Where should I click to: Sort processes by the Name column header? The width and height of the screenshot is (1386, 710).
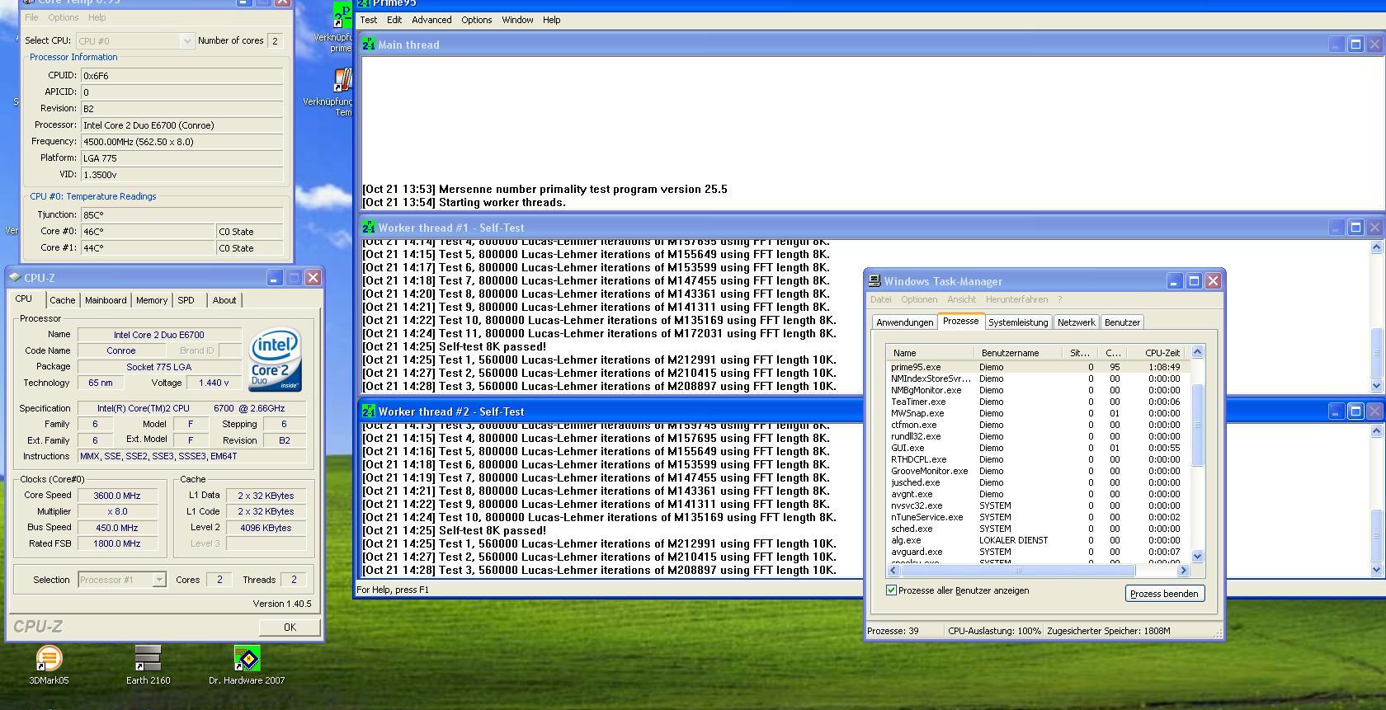(x=930, y=353)
